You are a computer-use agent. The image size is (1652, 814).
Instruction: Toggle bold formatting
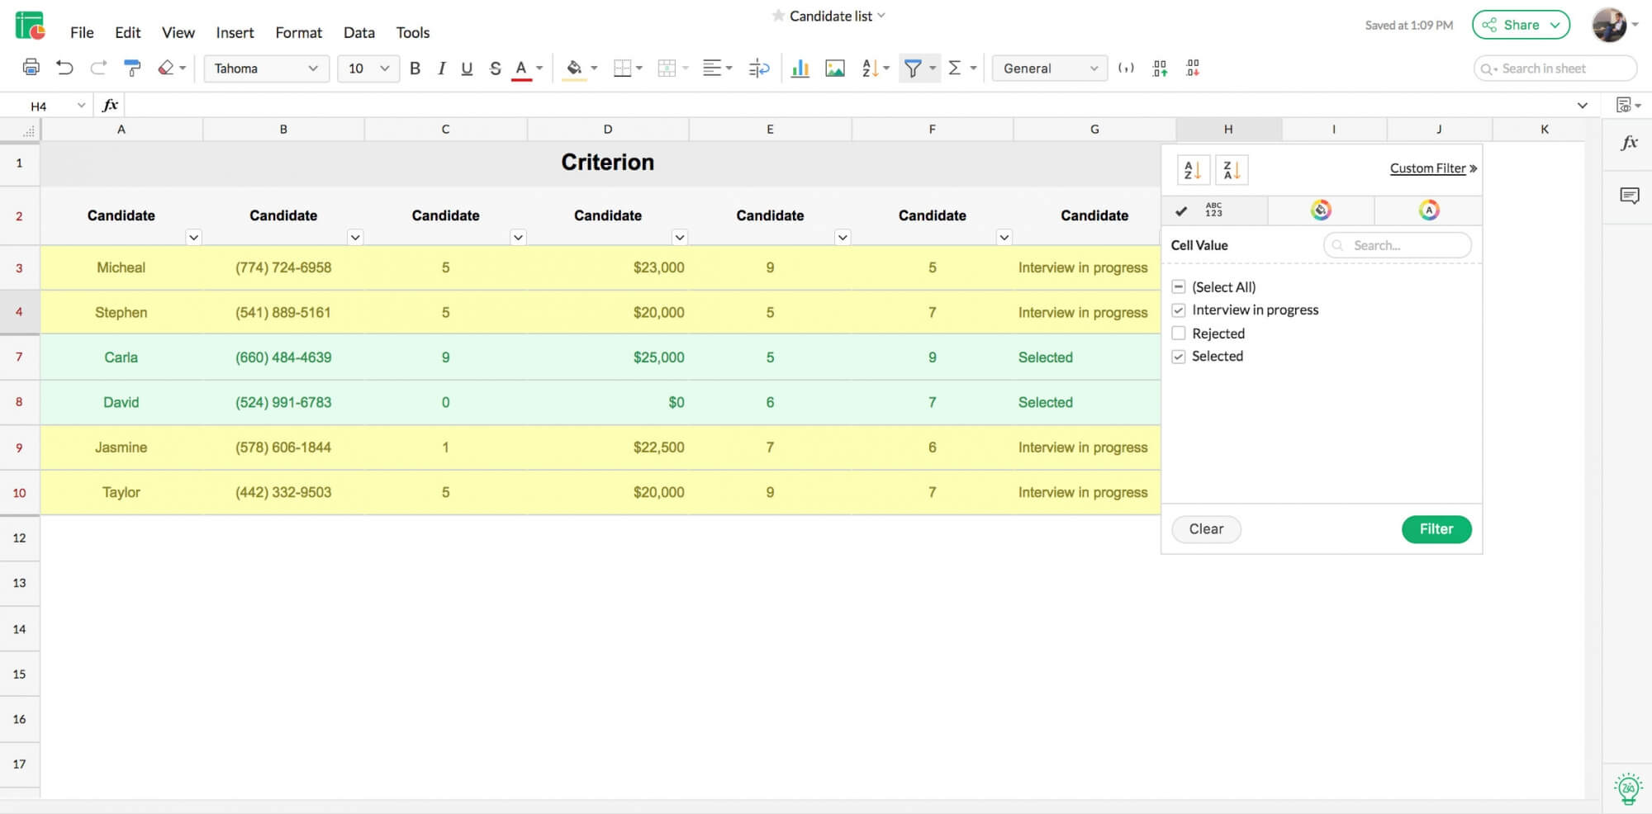pos(415,69)
